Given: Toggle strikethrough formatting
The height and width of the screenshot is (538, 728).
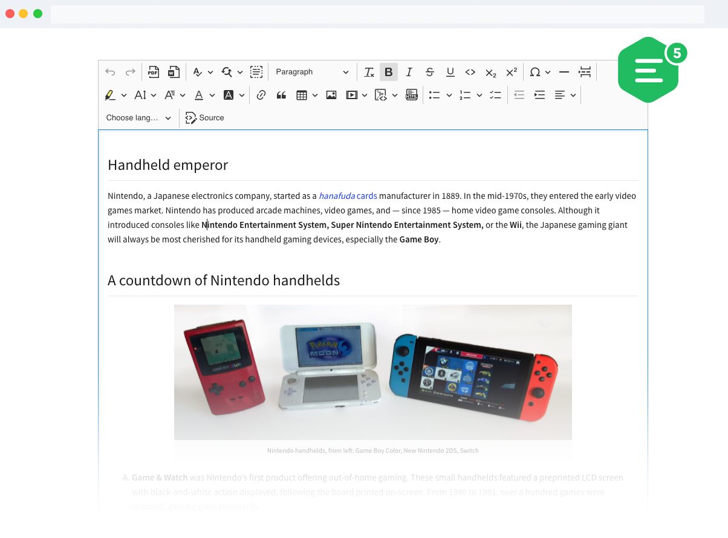Looking at the screenshot, I should (x=430, y=72).
